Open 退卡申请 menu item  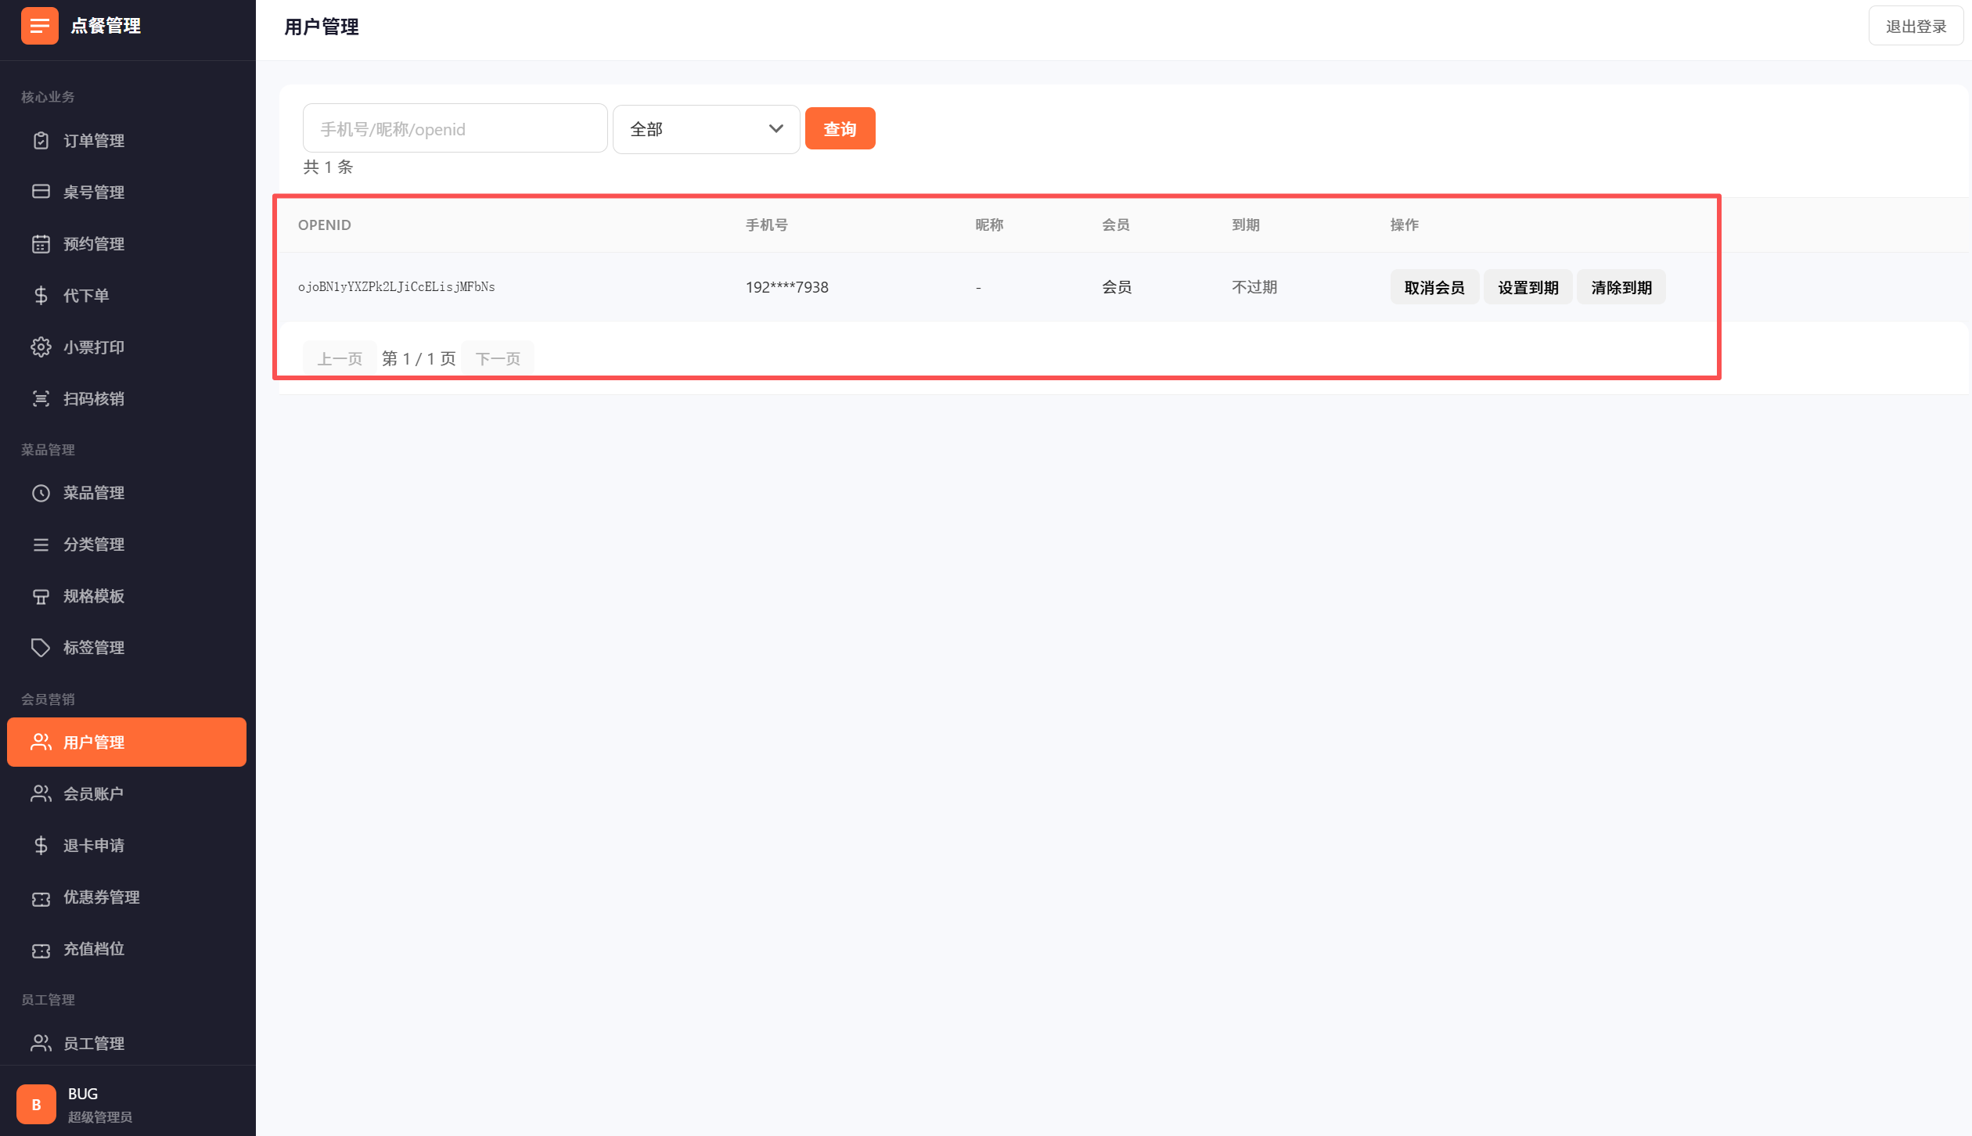[94, 846]
